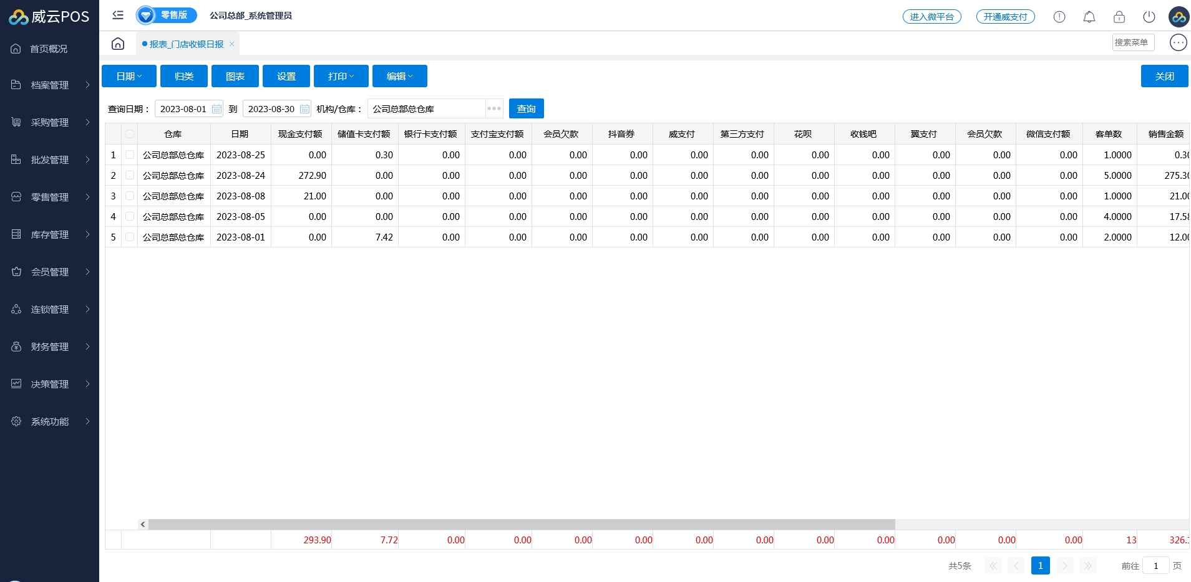This screenshot has width=1191, height=582.
Task: Click the 进入微平台 link button
Action: tap(931, 17)
